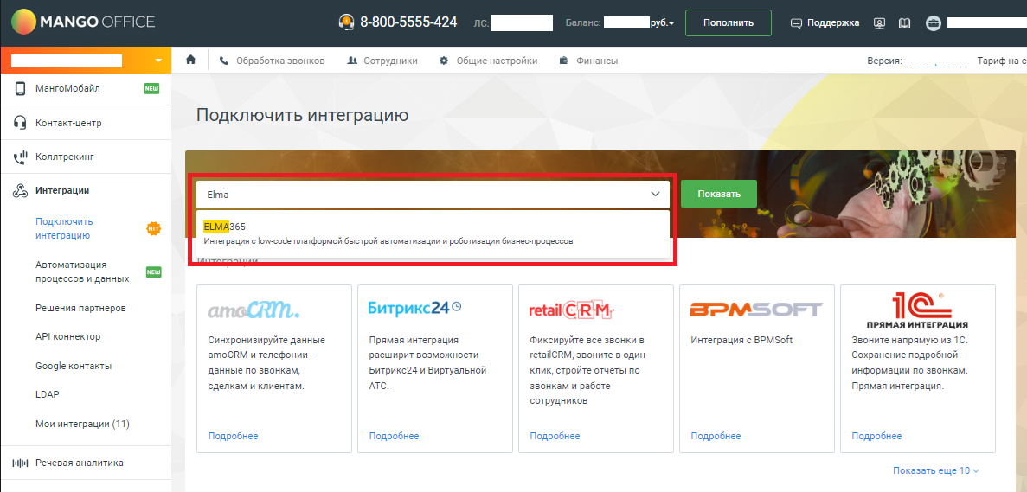This screenshot has width=1027, height=492.
Task: Open the monitor icon beside Поддержка
Action: click(880, 22)
